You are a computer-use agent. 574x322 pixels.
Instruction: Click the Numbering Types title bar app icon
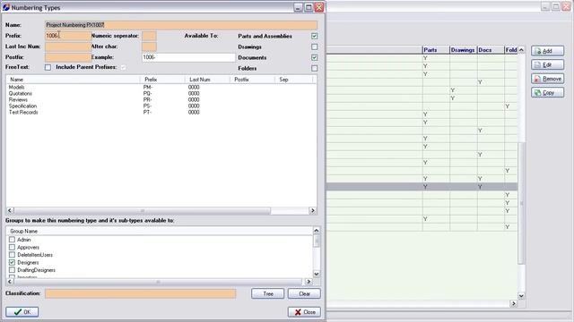6,7
